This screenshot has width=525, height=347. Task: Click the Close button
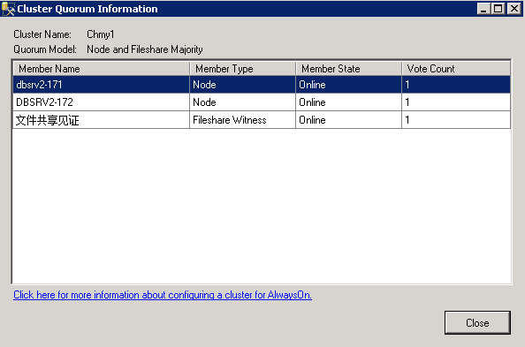477,322
